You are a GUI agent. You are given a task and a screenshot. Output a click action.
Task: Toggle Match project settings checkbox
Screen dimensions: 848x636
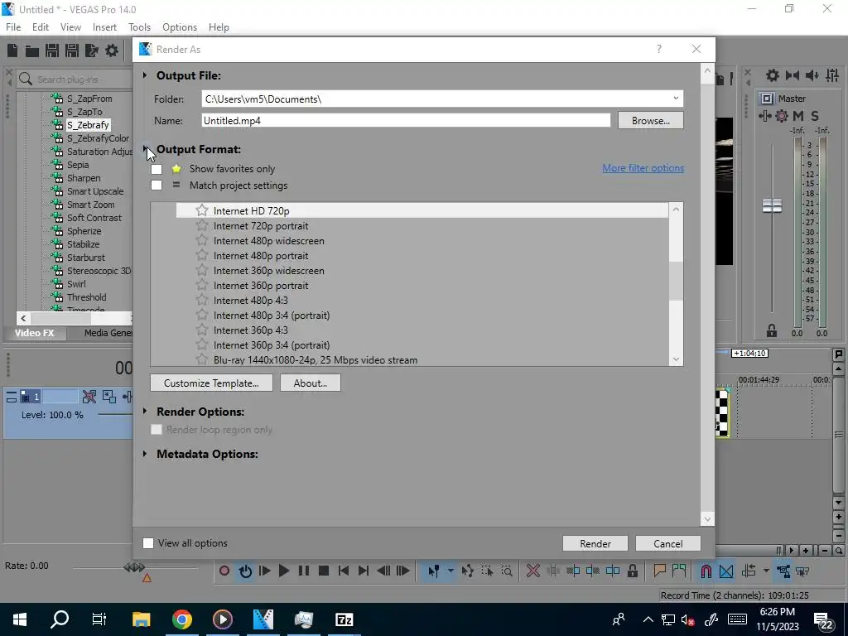(157, 185)
